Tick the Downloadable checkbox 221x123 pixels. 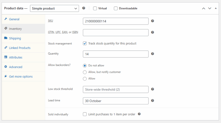pos(116,8)
